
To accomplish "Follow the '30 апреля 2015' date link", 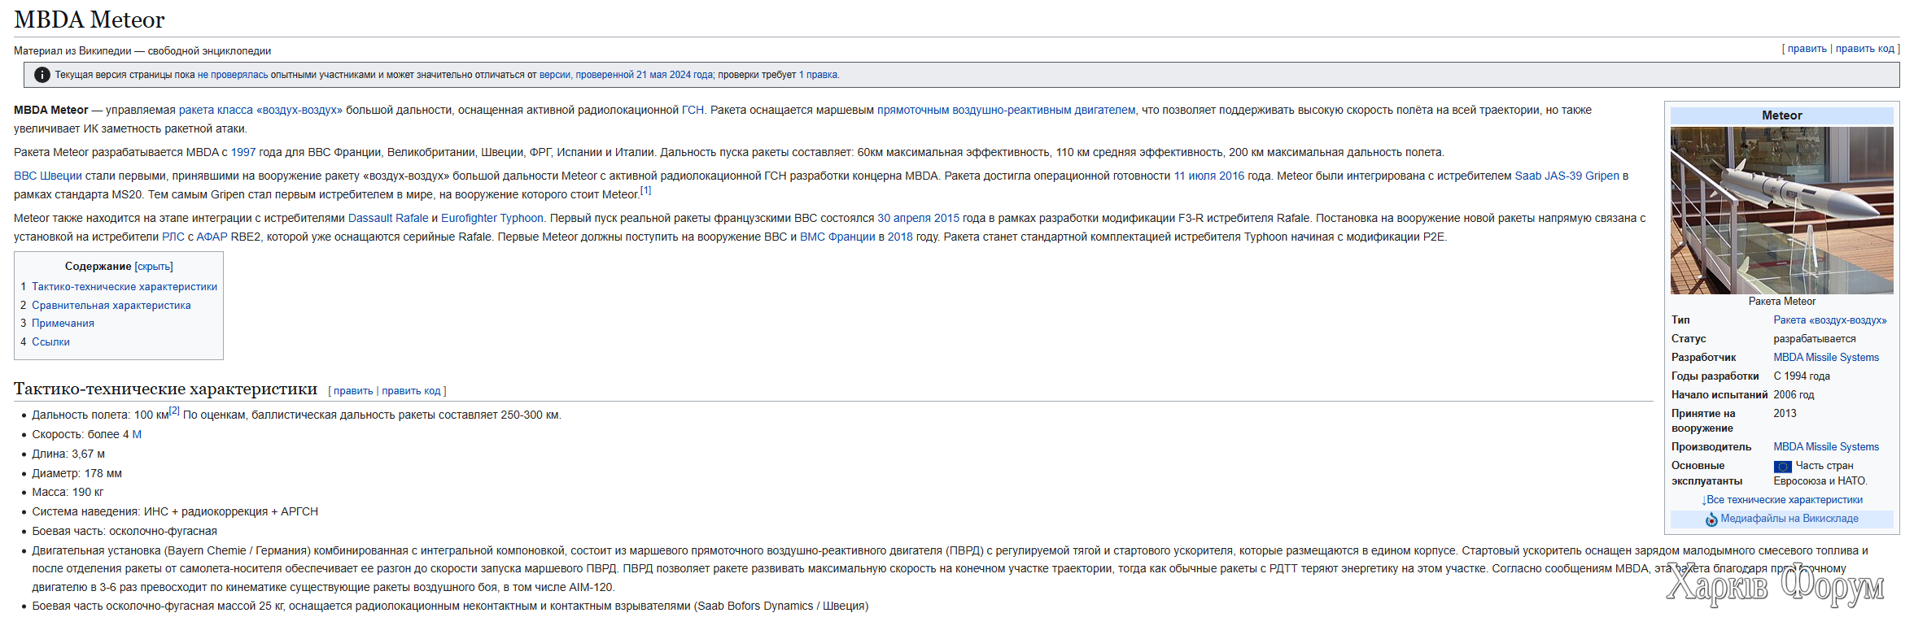I will click(x=918, y=218).
